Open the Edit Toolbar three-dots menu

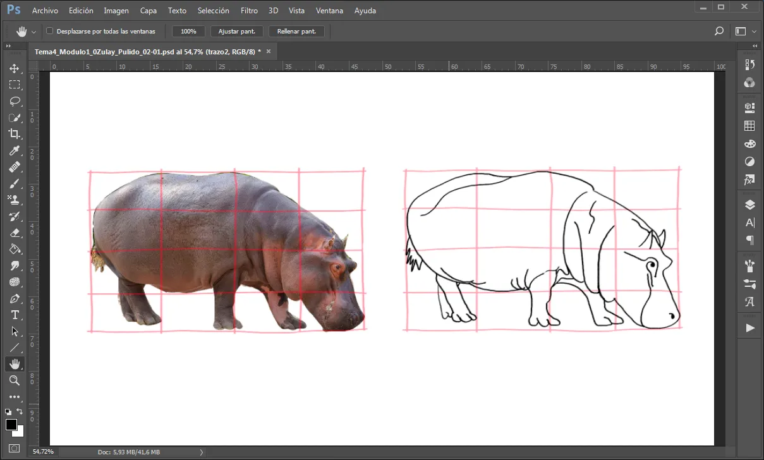pos(14,397)
